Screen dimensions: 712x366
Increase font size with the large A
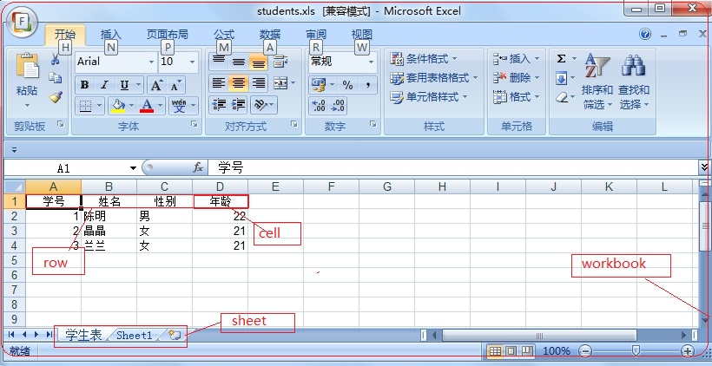click(156, 85)
